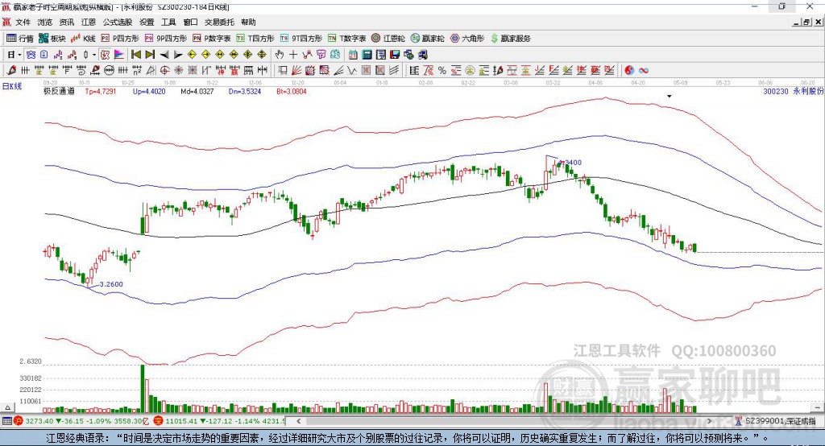
Task: Enable the crosshair cursor tool
Action: pyautogui.click(x=293, y=55)
